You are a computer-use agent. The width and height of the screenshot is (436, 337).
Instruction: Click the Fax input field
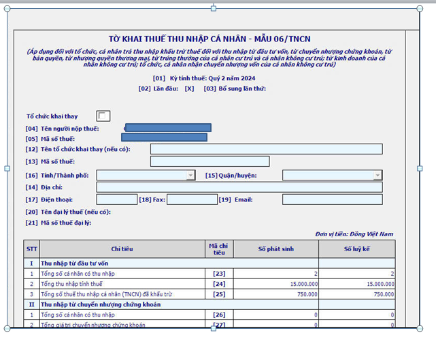coord(191,199)
